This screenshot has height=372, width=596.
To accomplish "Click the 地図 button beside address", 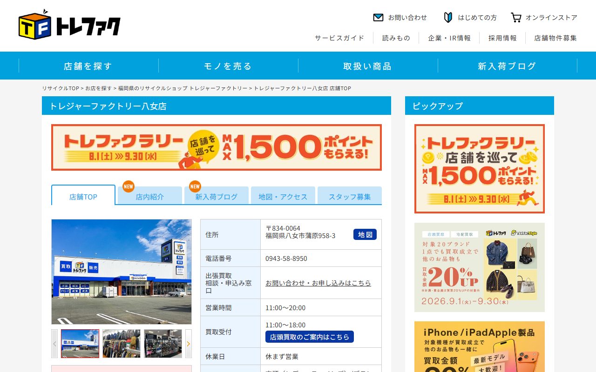I will (x=365, y=234).
